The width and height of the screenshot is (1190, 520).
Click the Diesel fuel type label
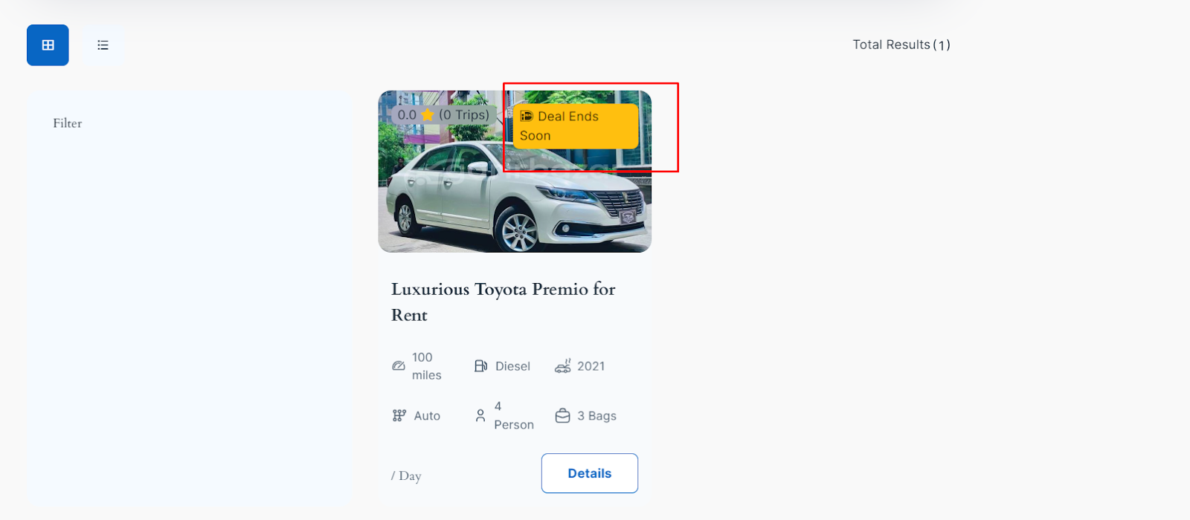[x=513, y=366]
